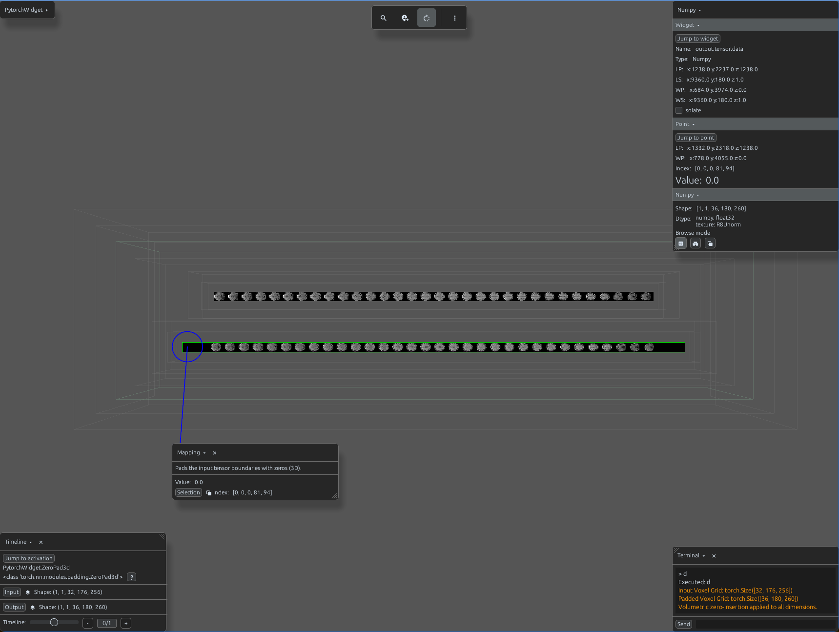
Task: Click the 'output.tensor.data' name text
Action: 719,49
